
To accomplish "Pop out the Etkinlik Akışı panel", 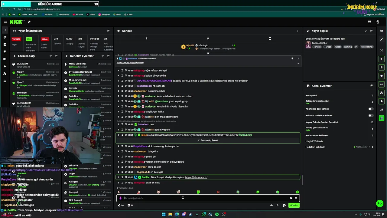I will click(56, 56).
